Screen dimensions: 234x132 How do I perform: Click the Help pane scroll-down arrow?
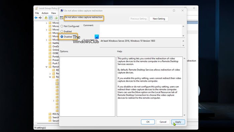184,115
